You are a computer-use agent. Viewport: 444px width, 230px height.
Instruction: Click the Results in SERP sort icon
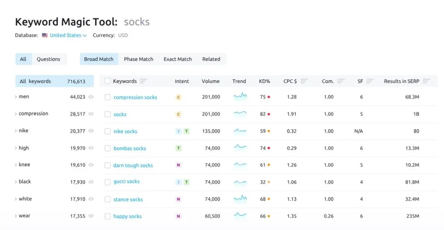coord(426,81)
